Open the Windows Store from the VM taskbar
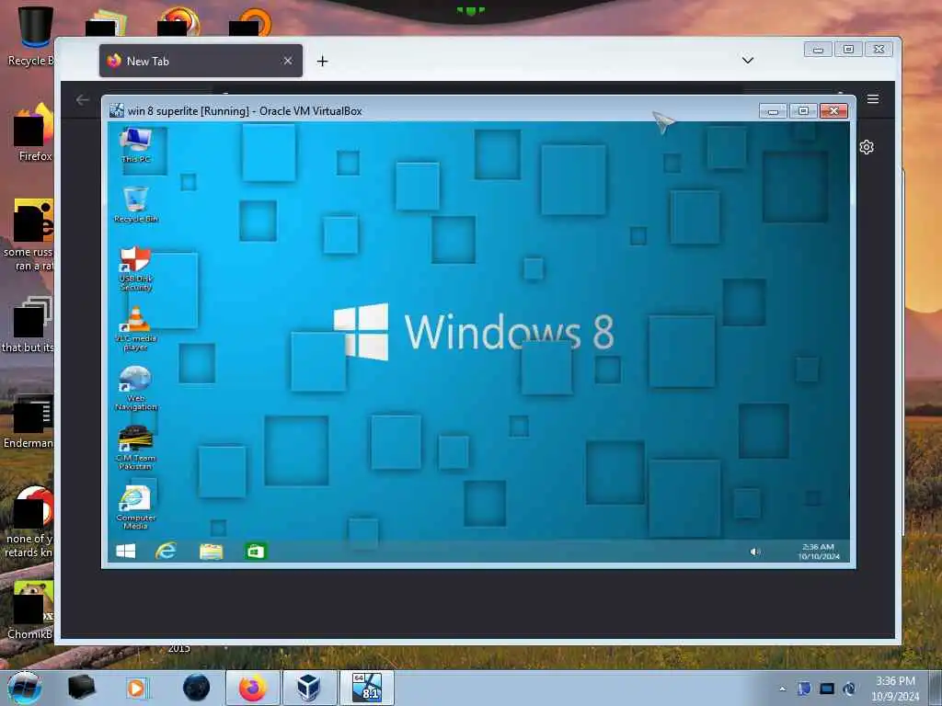Viewport: 942px width, 706px height. click(x=256, y=551)
